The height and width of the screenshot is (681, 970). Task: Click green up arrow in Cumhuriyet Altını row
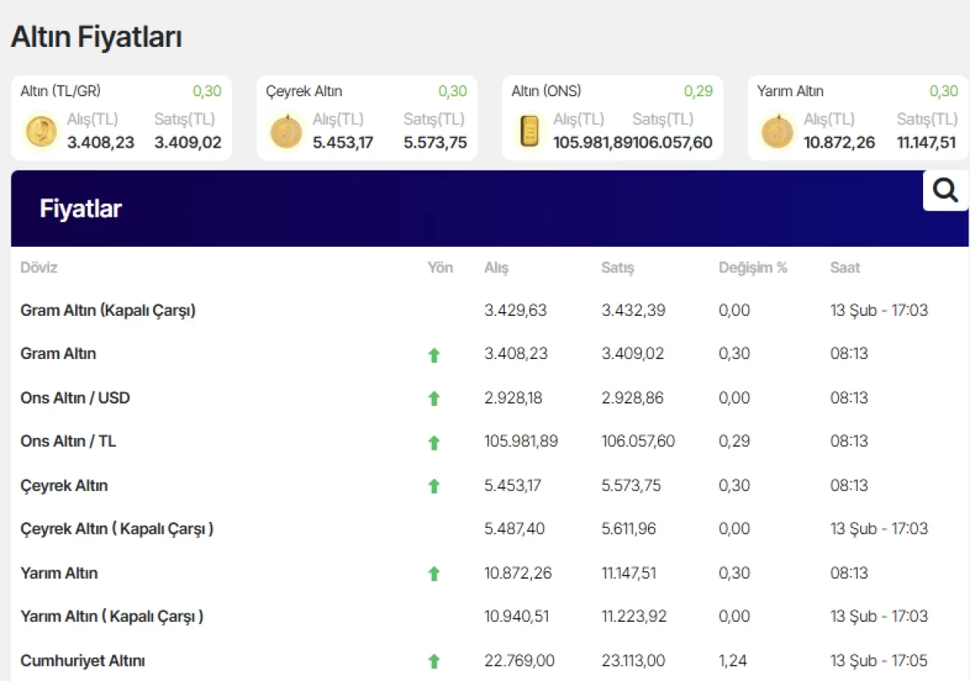433,661
